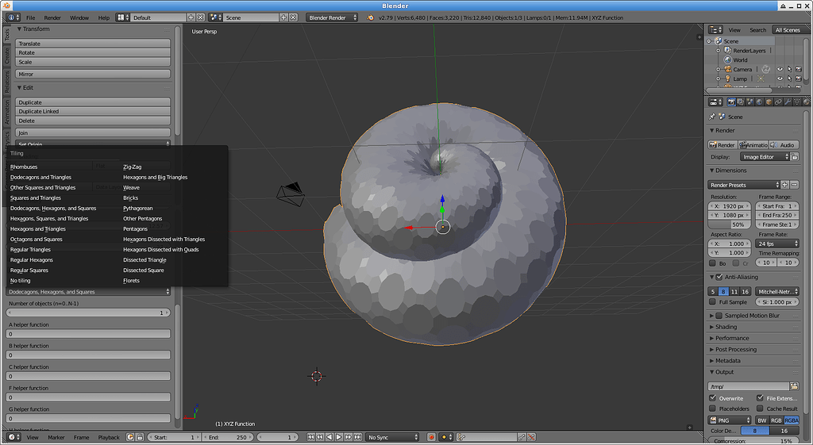813x445 pixels.
Task: Click the pin icon beside Scene
Action: (x=712, y=117)
